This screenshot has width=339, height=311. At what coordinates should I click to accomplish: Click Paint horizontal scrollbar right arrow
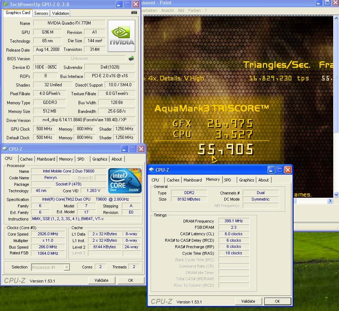330,201
